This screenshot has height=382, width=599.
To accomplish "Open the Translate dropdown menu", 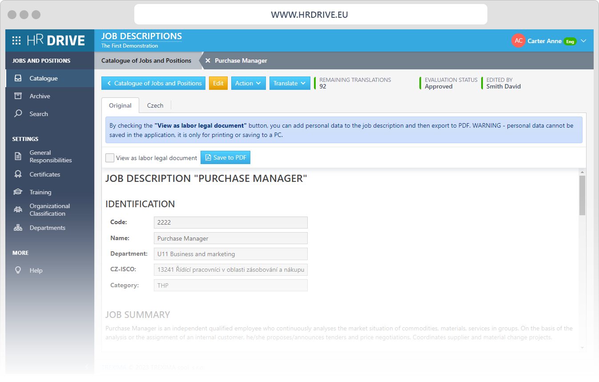I will pos(289,83).
